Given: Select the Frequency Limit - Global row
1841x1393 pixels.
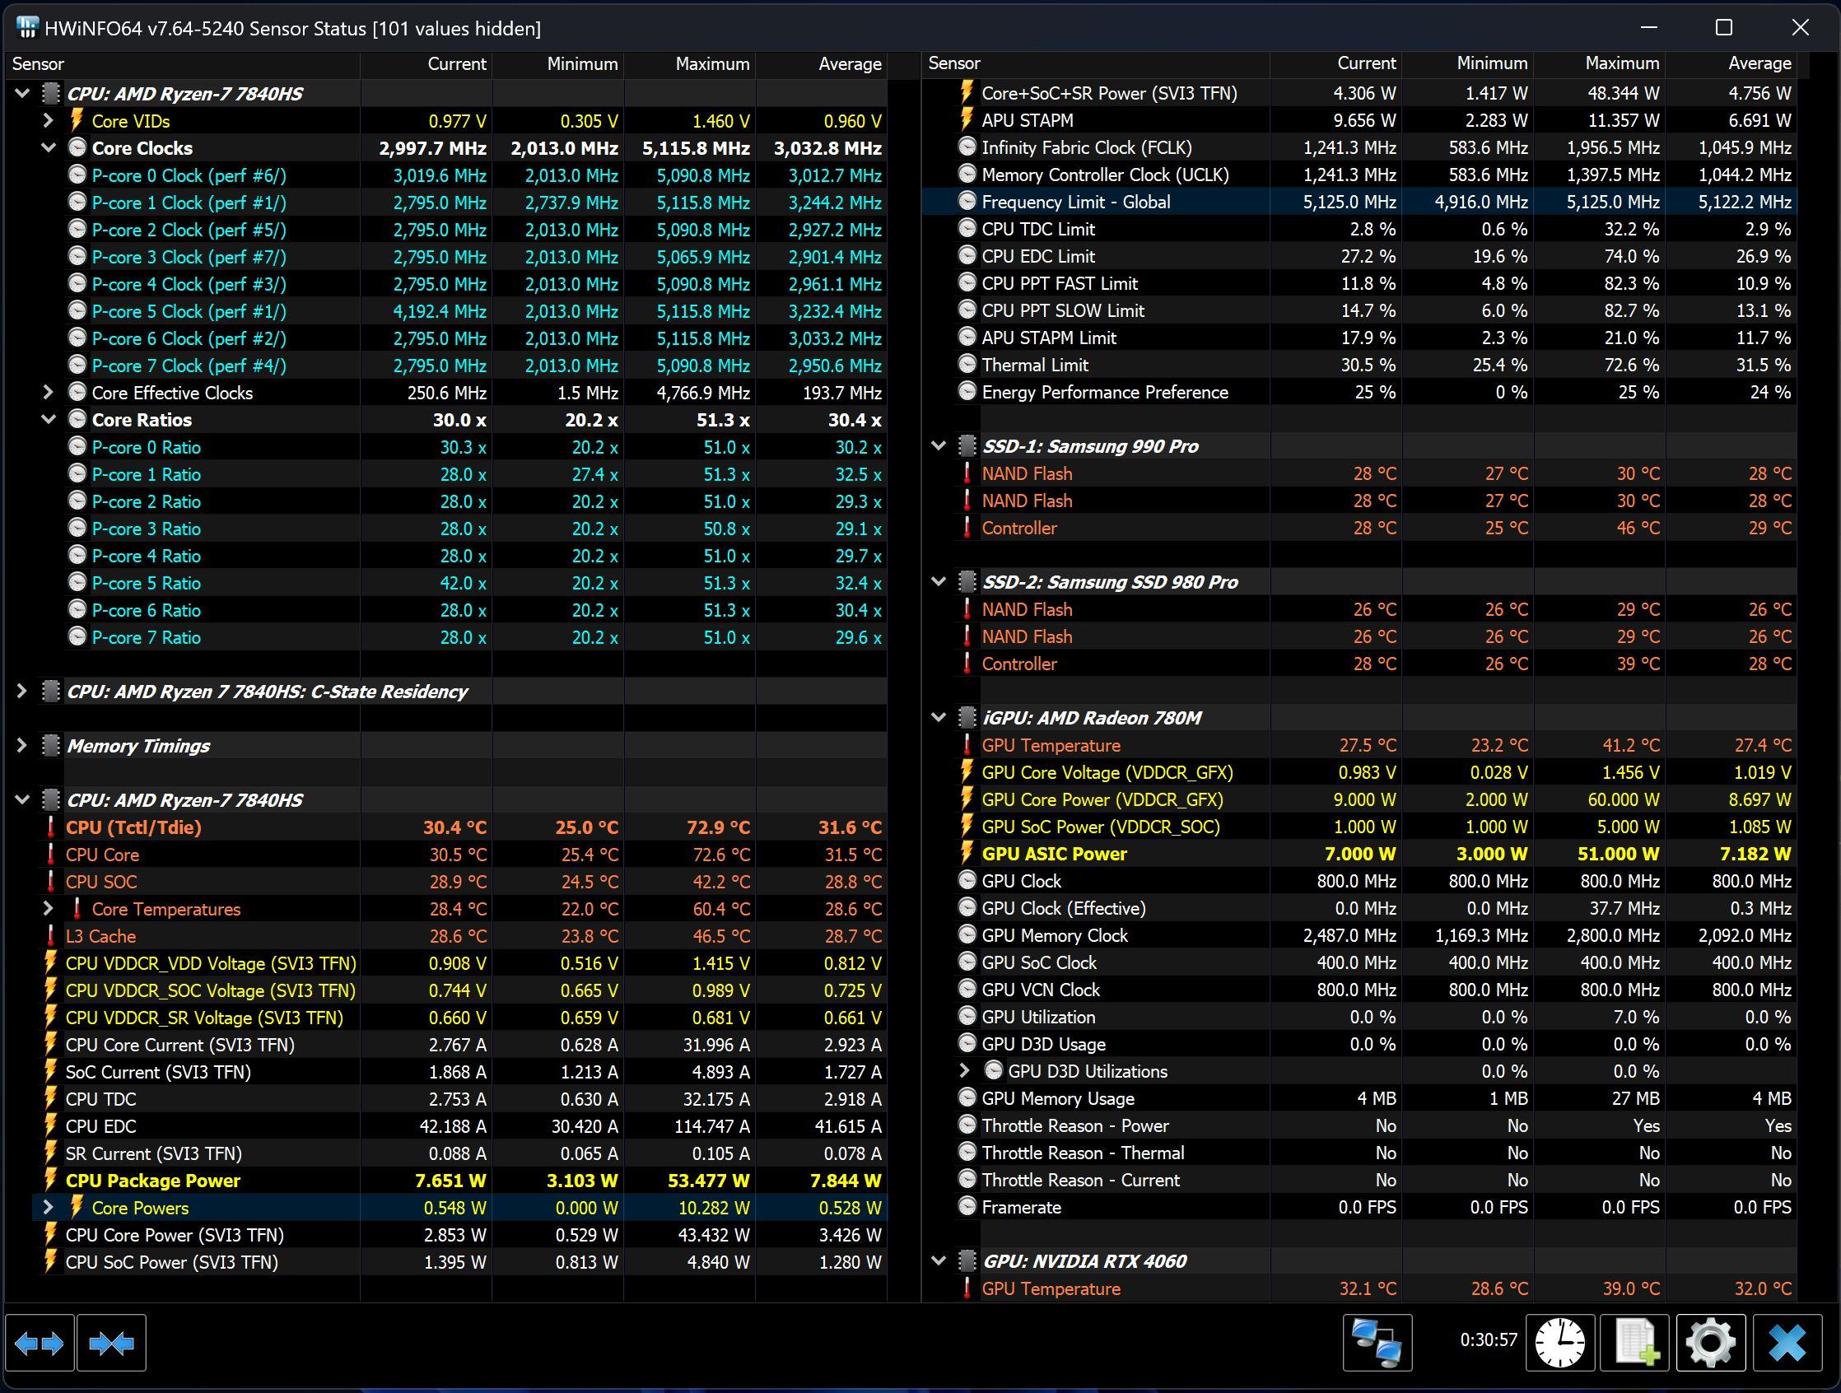Looking at the screenshot, I should 1075,203.
